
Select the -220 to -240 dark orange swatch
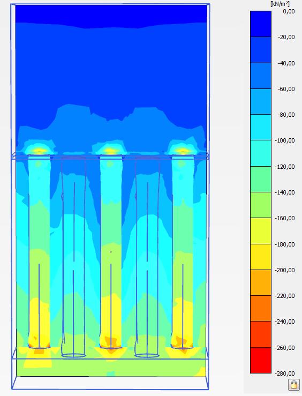click(x=261, y=308)
